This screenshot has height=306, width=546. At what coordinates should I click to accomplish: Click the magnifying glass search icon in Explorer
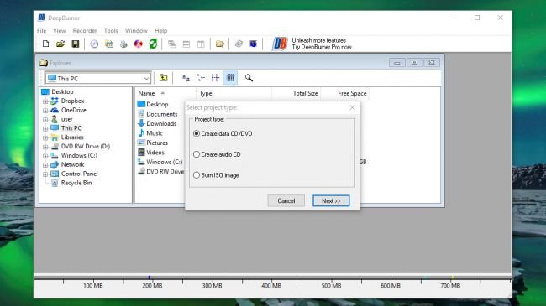(249, 77)
